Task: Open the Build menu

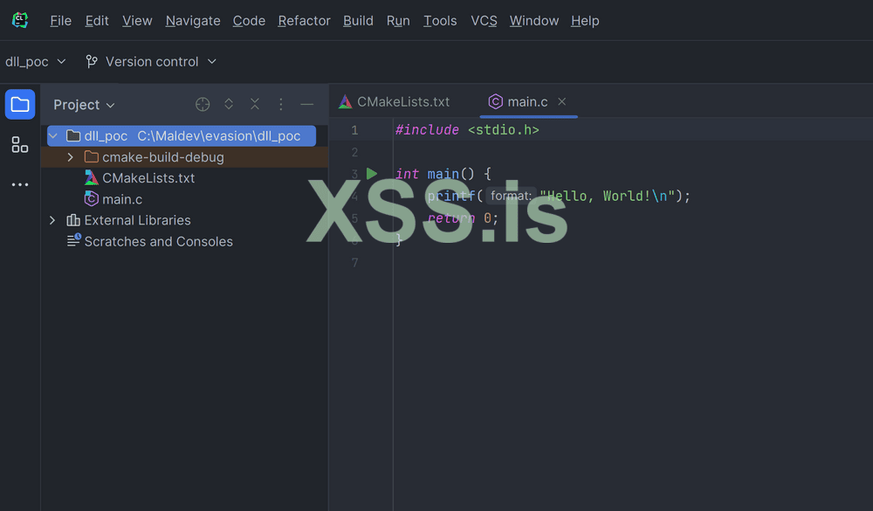Action: pos(358,21)
